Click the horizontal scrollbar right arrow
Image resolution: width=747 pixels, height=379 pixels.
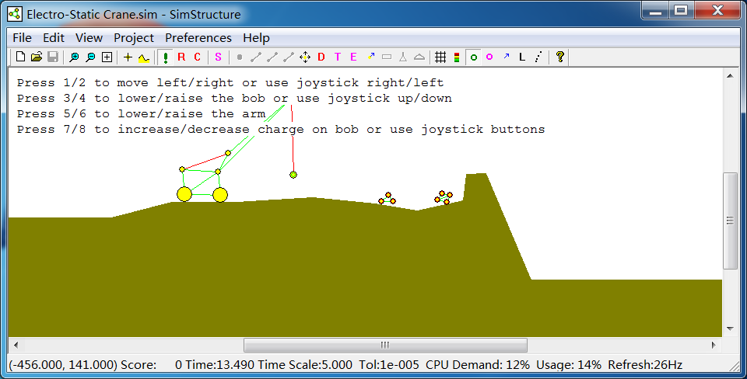pos(714,345)
